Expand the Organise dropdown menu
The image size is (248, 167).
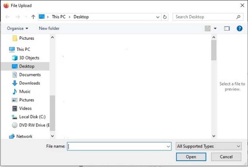[17, 28]
